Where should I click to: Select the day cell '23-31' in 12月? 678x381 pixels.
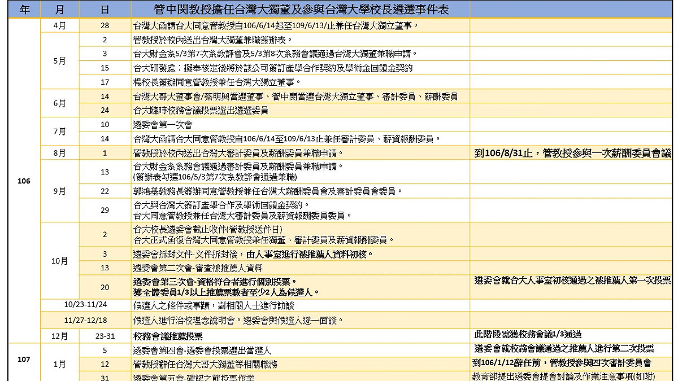(x=105, y=336)
